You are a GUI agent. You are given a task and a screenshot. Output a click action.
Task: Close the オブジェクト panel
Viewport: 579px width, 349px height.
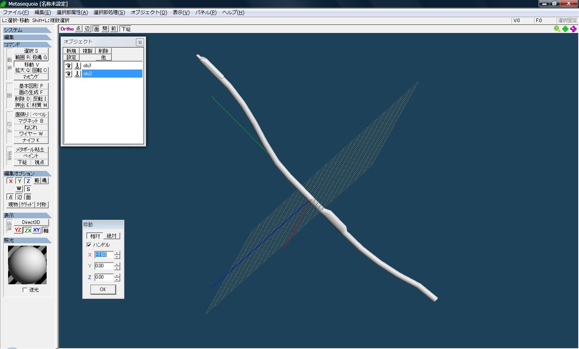coord(140,42)
